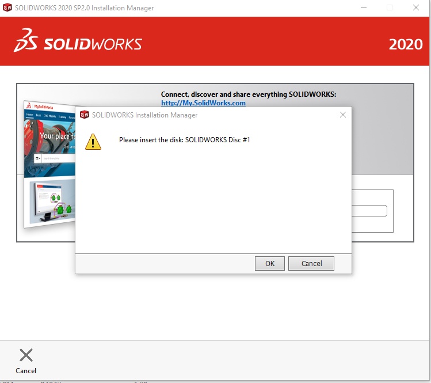
Task: Click the 3DS SOLIDWORKS logo in the banner
Action: click(78, 40)
